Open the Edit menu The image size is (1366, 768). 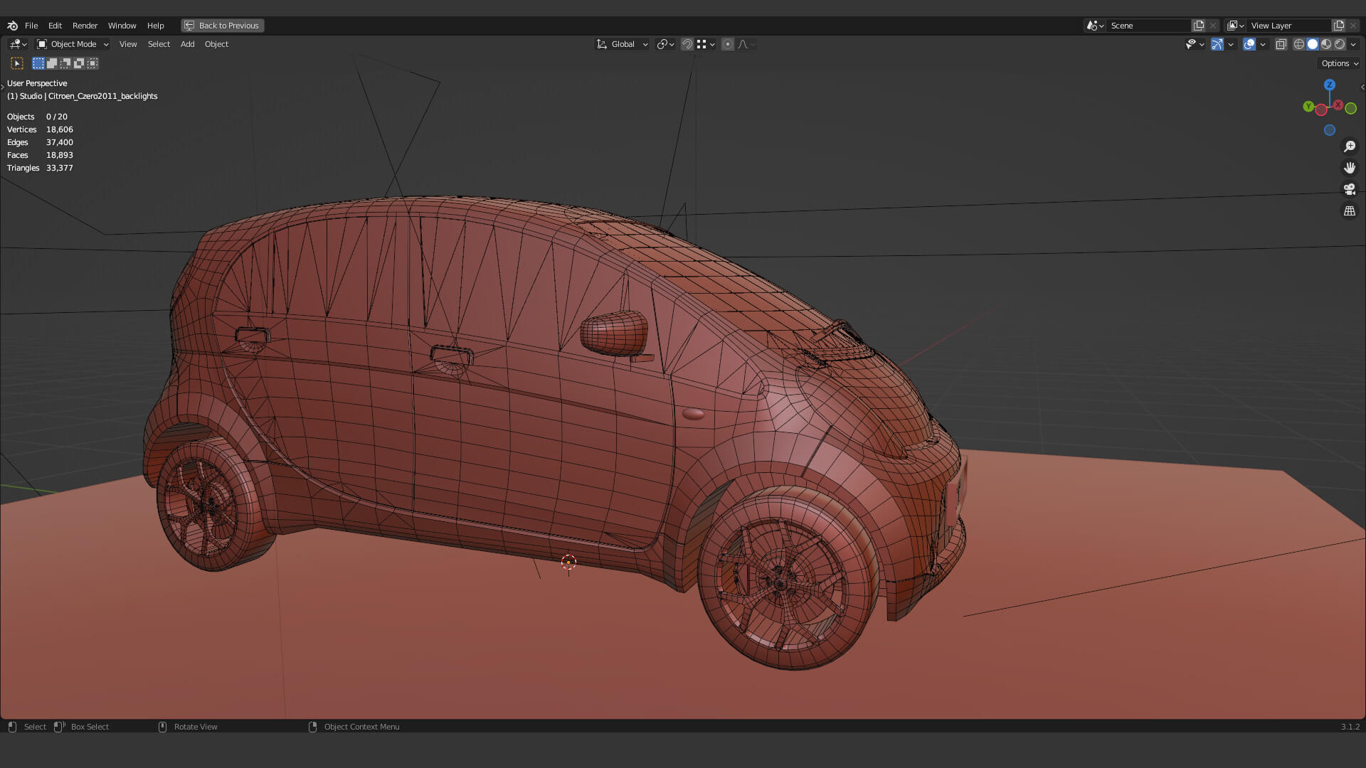pos(55,26)
